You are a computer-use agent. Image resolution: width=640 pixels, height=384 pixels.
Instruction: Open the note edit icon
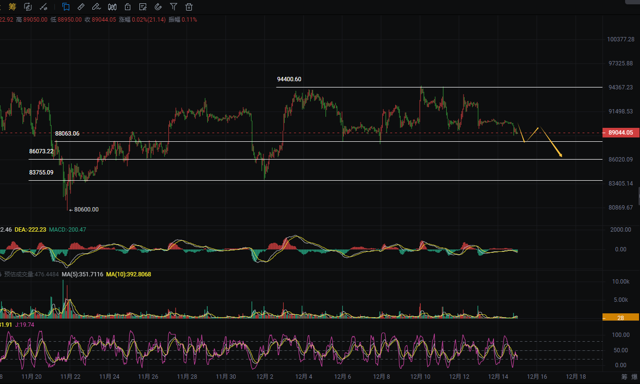143,7
